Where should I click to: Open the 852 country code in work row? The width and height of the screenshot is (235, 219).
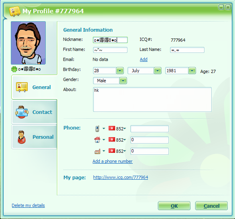click(x=121, y=151)
